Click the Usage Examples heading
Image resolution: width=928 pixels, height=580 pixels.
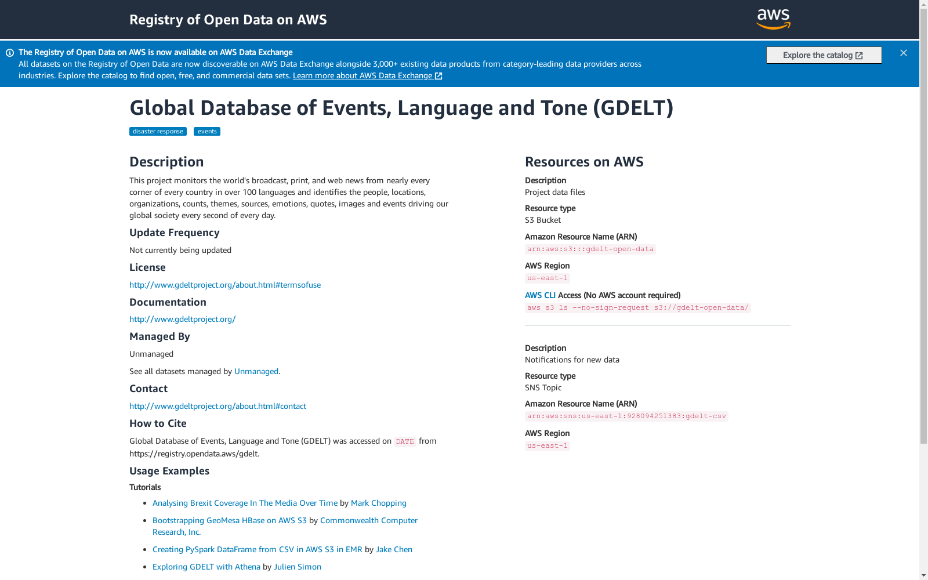(x=169, y=471)
